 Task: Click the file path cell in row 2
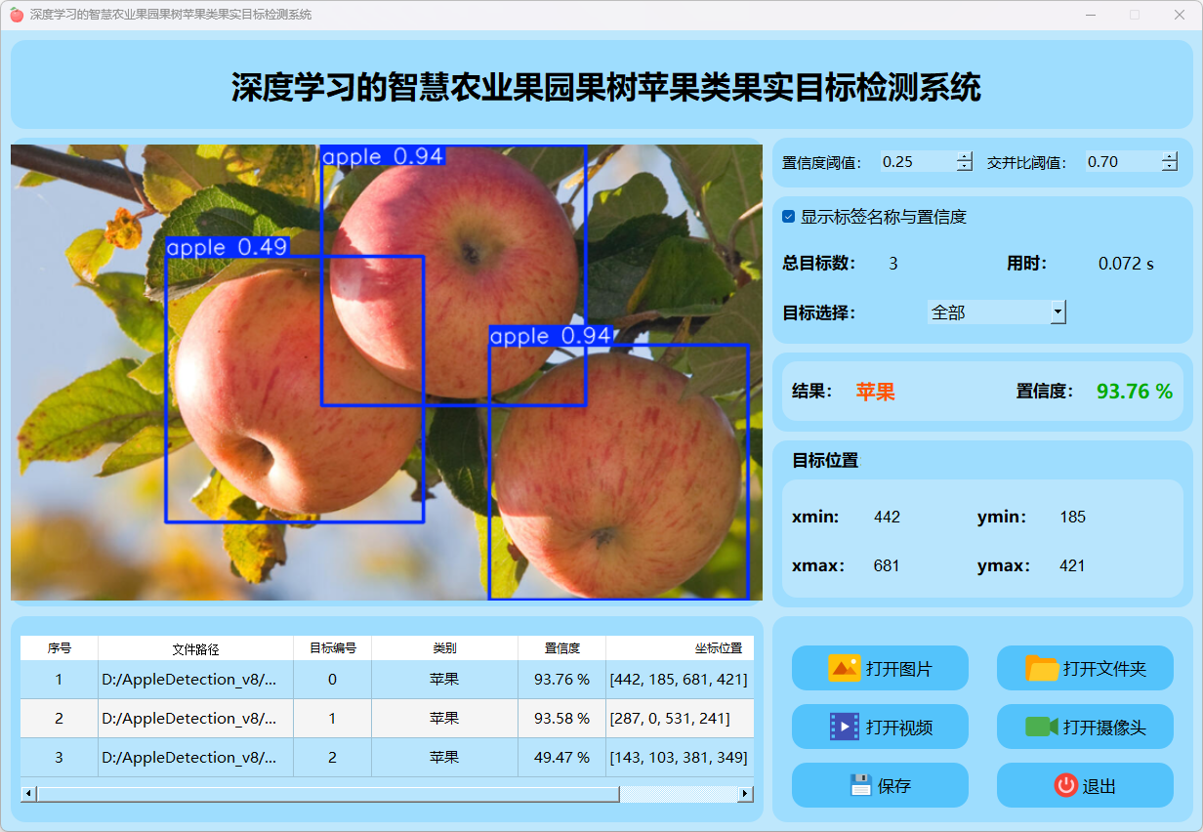coord(196,718)
